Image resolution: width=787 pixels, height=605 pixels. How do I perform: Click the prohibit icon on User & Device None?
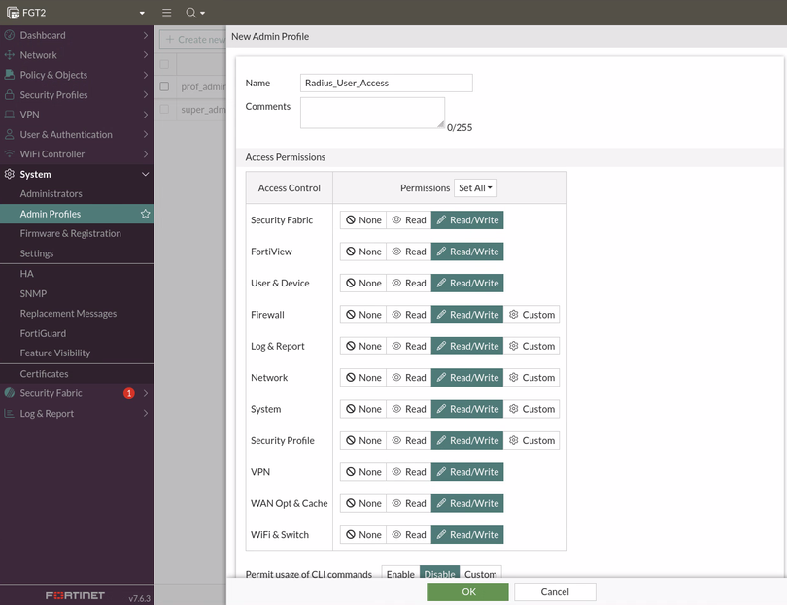pos(351,283)
